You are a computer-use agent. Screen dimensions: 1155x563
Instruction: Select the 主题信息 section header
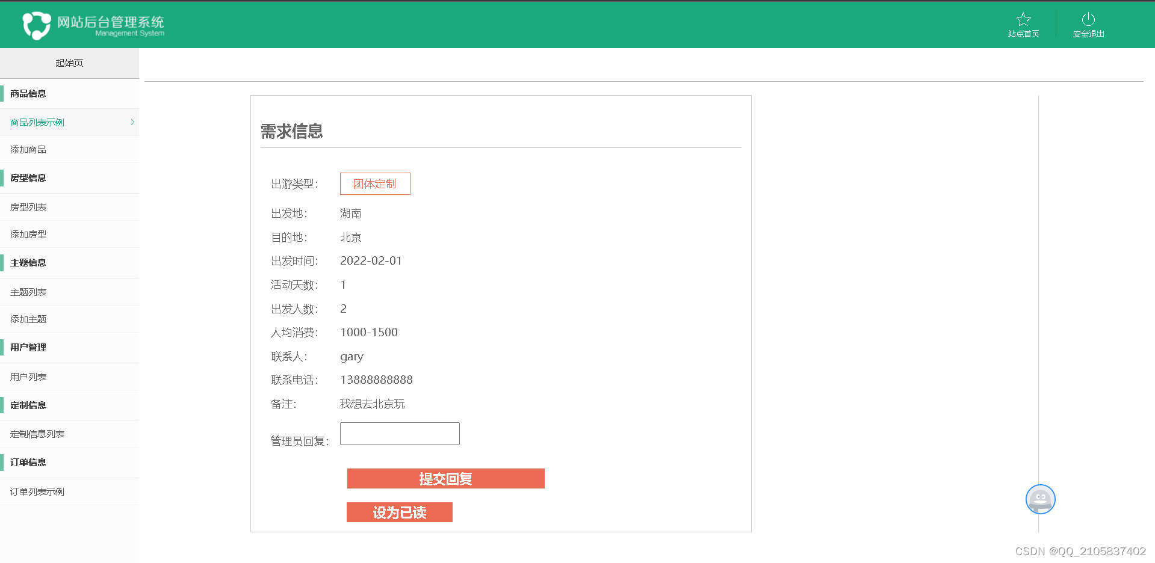(x=28, y=263)
